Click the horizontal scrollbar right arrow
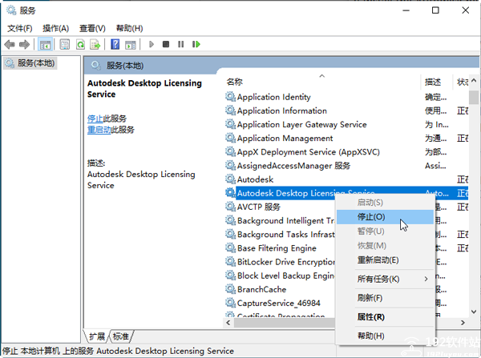481x358 pixels. click(x=463, y=323)
